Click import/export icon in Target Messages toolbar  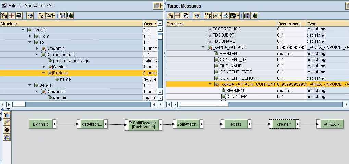(x=254, y=16)
